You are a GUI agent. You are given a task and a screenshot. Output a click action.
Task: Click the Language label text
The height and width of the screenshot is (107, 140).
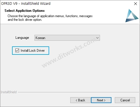click(22, 38)
